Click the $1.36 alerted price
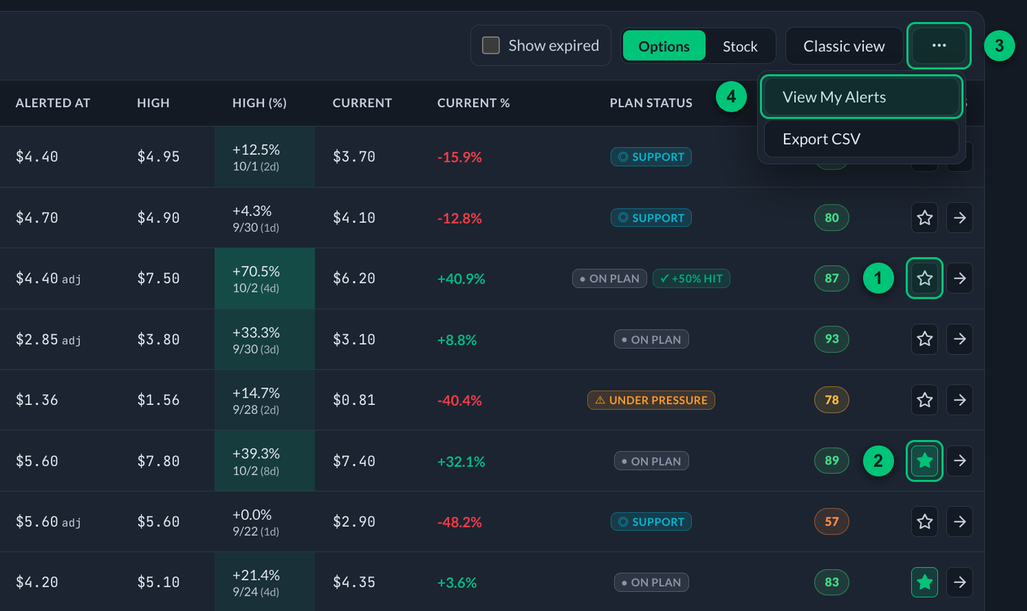This screenshot has width=1027, height=611. coord(37,400)
